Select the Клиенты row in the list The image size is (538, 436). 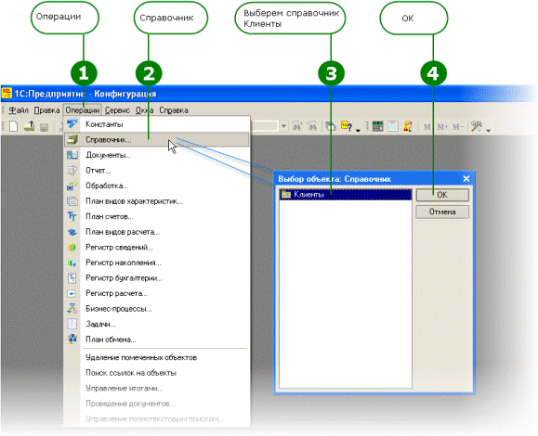tap(346, 195)
